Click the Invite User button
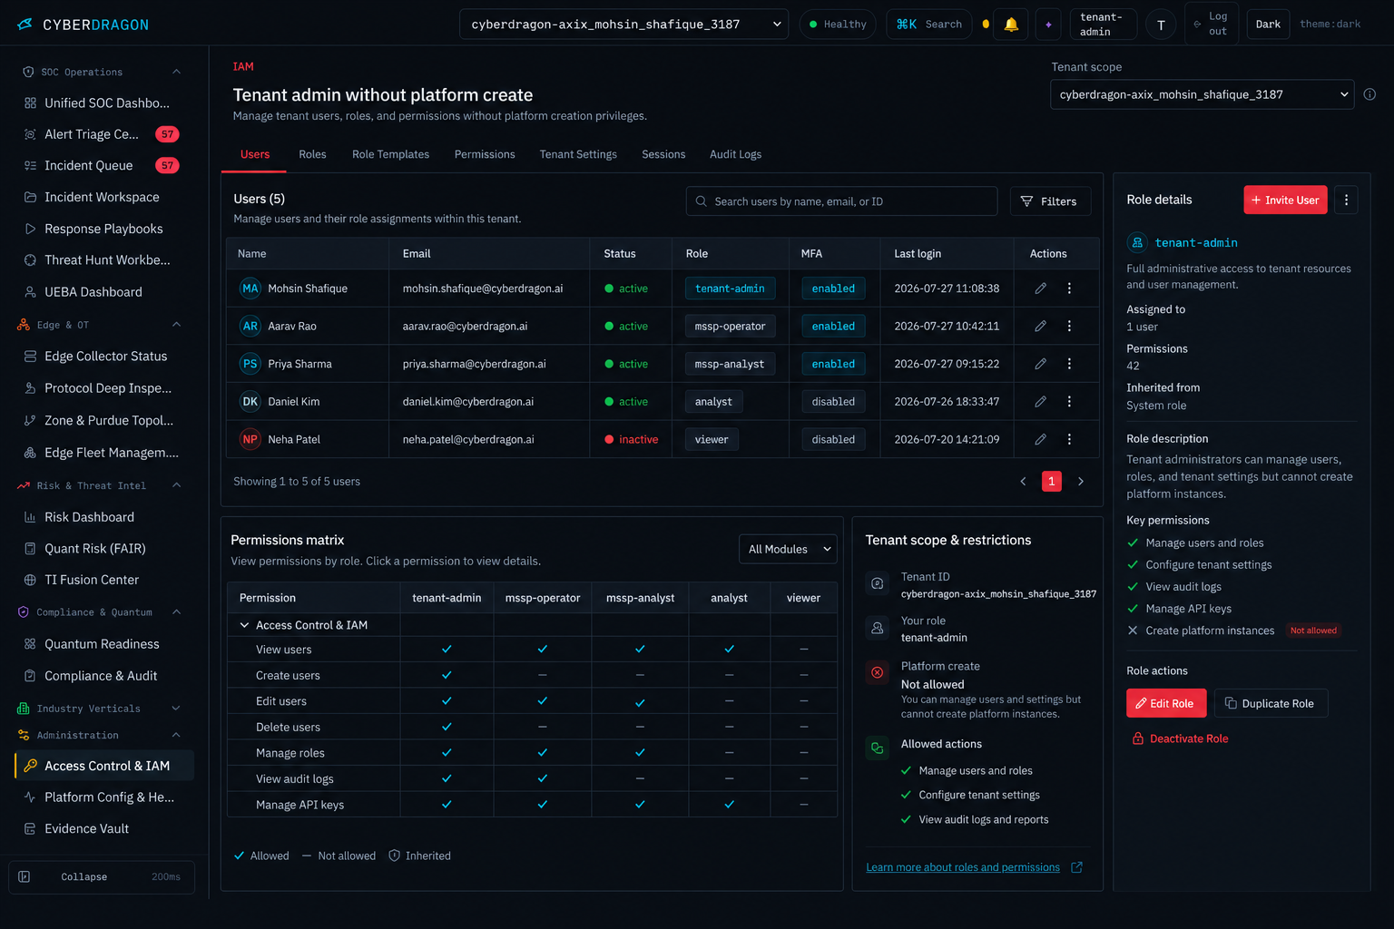 (1285, 200)
